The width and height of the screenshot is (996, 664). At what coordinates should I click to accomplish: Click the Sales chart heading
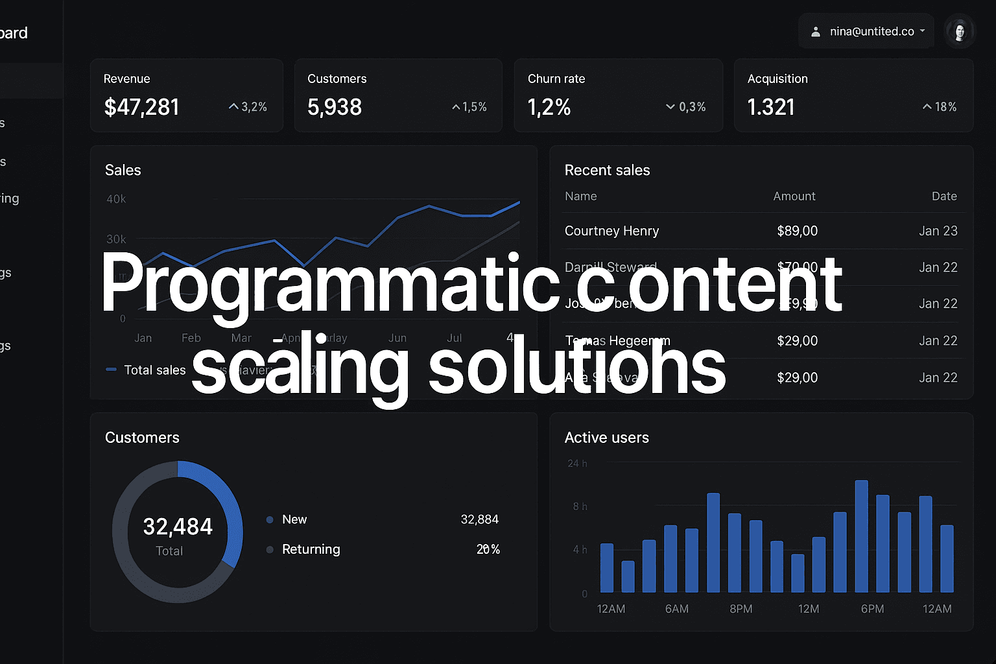point(123,170)
